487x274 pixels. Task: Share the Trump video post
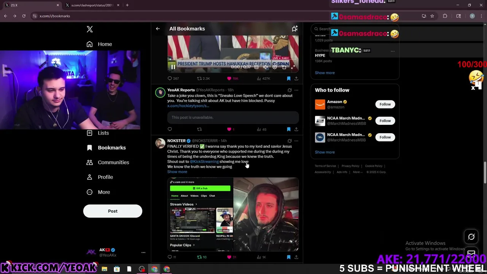(x=296, y=78)
